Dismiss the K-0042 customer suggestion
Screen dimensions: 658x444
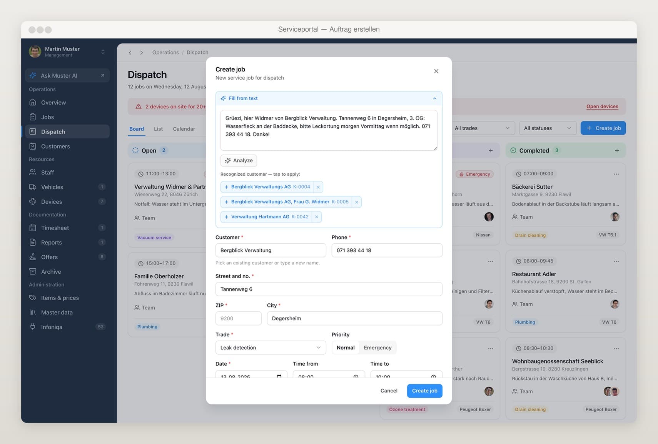pos(317,217)
